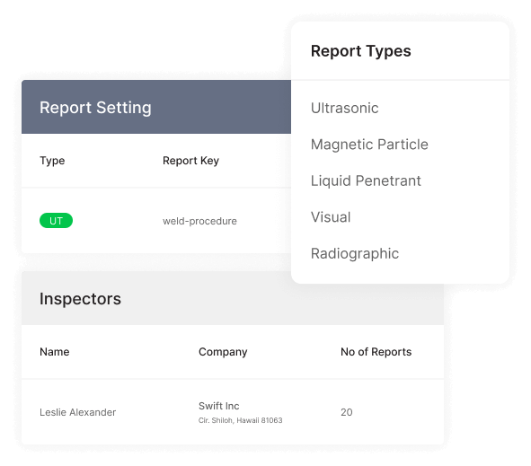Screen dimensions: 531x466
Task: Click the report count 20
Action: [347, 412]
